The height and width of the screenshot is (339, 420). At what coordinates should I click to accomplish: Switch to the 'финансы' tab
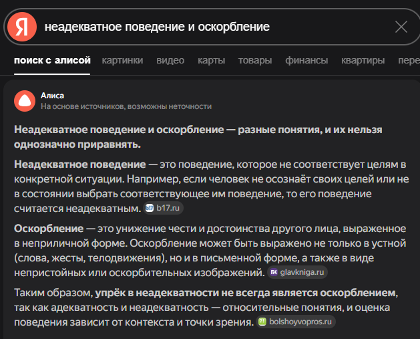(306, 60)
